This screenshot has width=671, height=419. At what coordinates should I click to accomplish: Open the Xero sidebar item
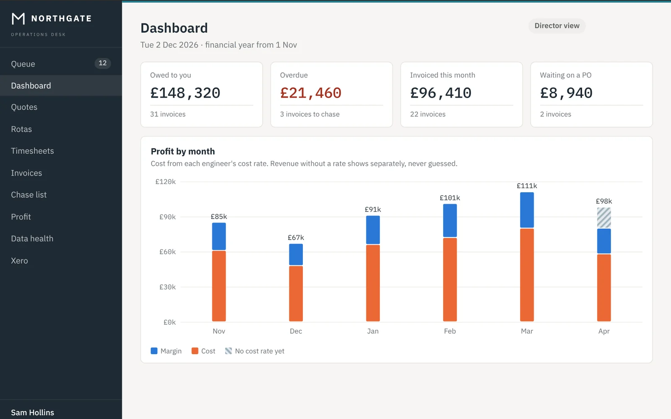pos(61,261)
